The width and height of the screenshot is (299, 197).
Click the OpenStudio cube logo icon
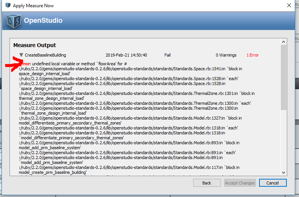coord(13,21)
